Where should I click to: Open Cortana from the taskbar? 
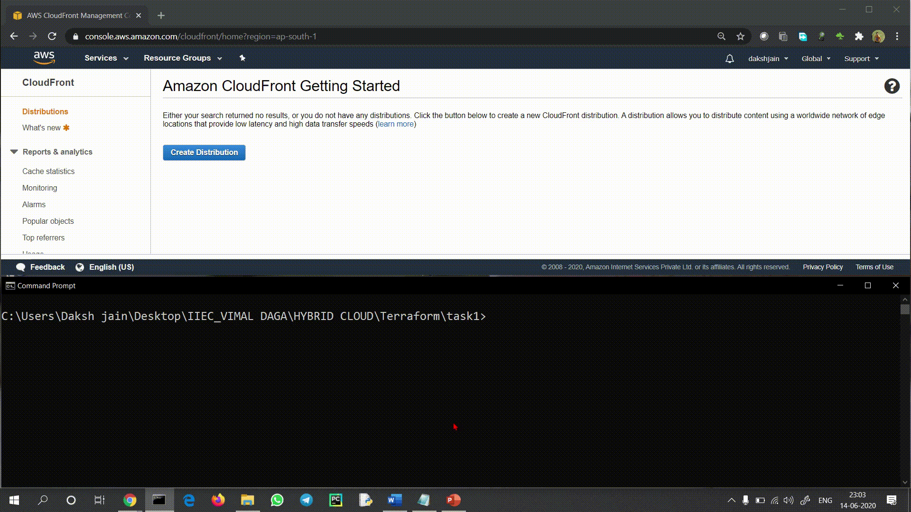[71, 500]
